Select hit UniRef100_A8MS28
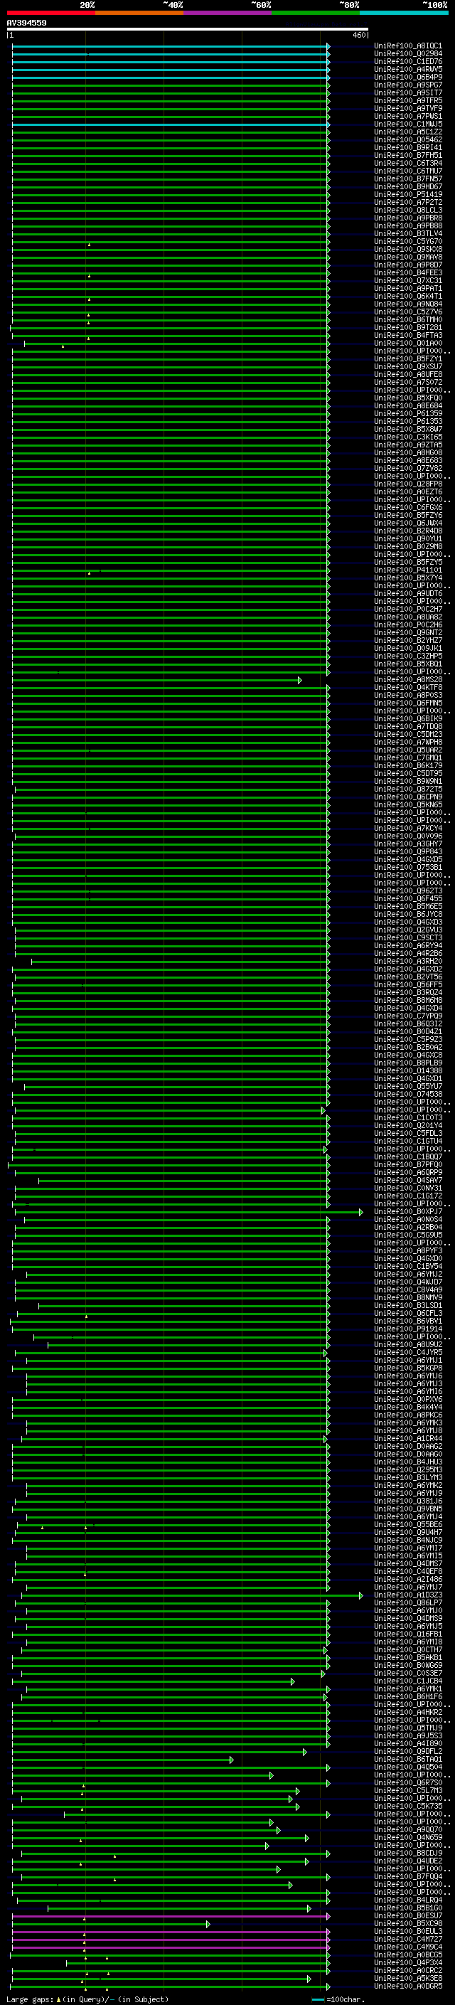Viewport: 455px width, 2005px height. pyautogui.click(x=408, y=679)
